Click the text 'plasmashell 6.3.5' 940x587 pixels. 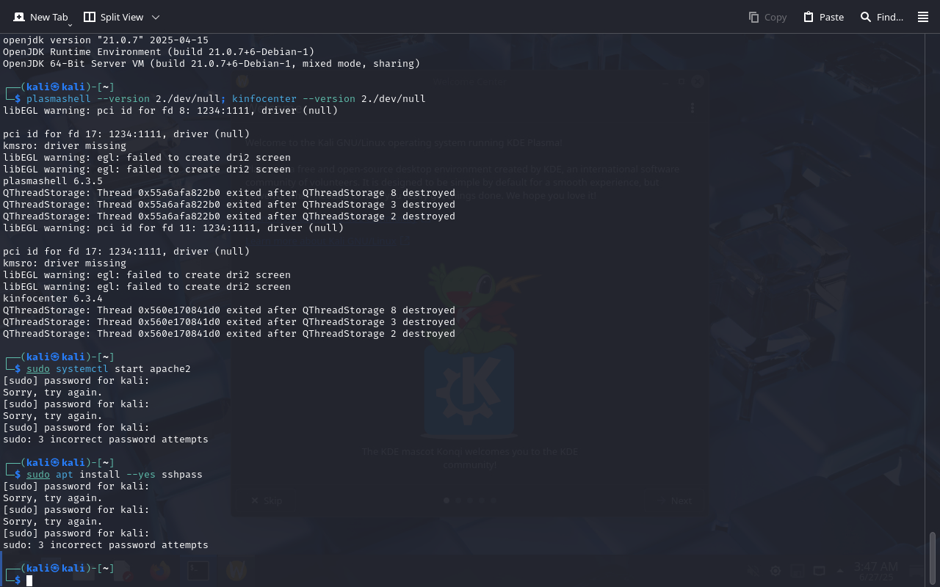(53, 181)
